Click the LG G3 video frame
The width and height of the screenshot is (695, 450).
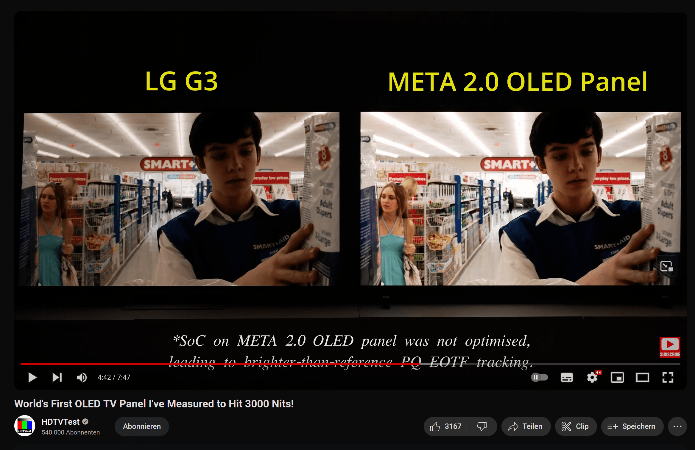179,199
